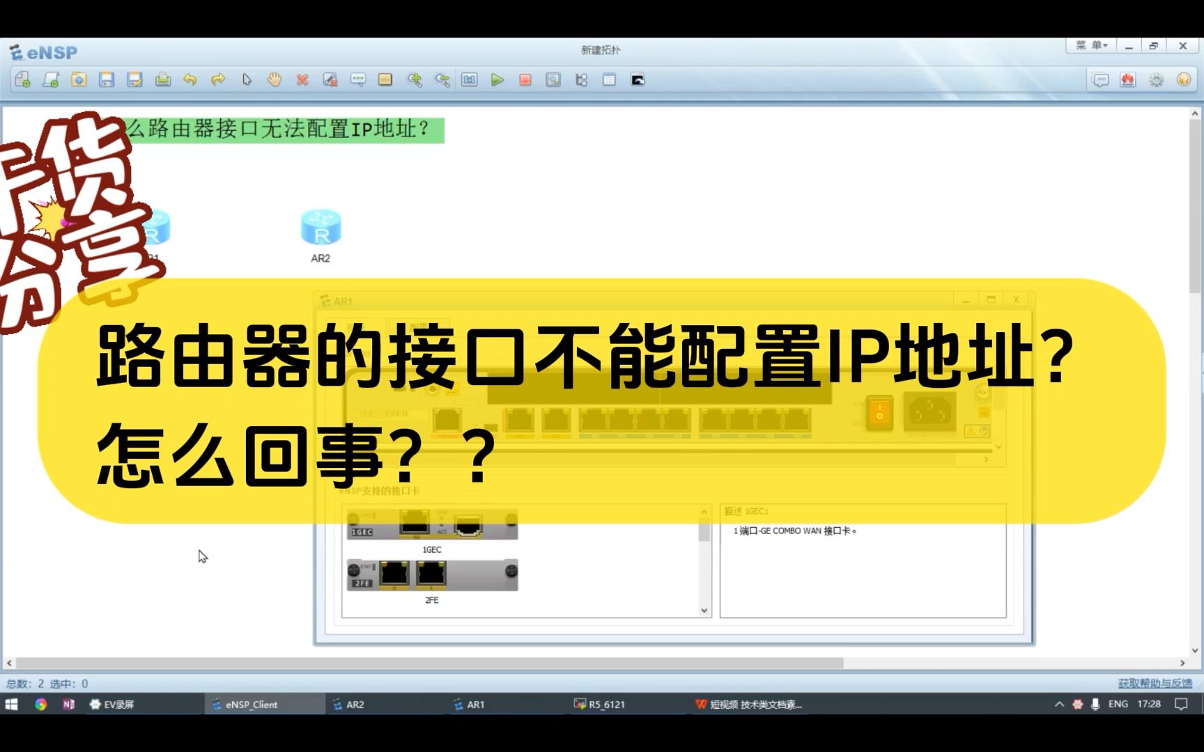Select the text note tool

pos(358,80)
